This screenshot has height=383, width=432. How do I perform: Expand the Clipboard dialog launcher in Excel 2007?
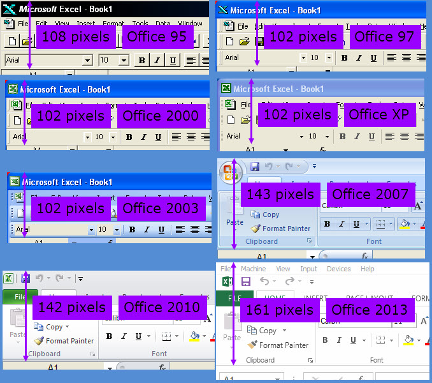[x=310, y=241]
